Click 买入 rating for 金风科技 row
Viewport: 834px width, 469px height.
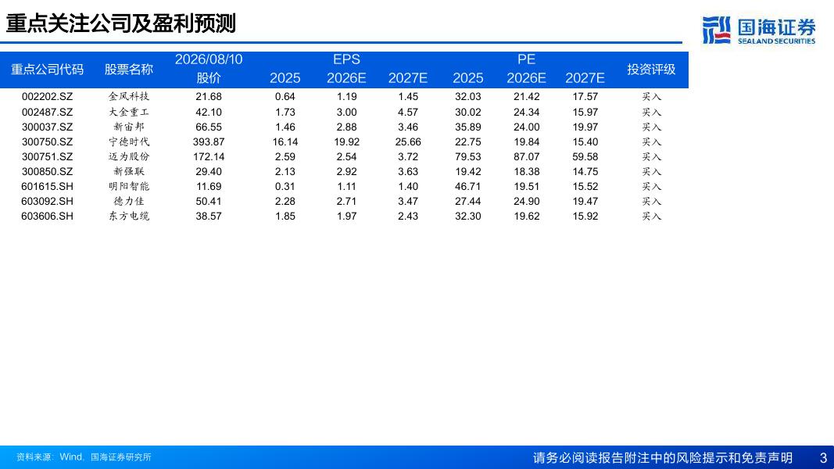651,97
